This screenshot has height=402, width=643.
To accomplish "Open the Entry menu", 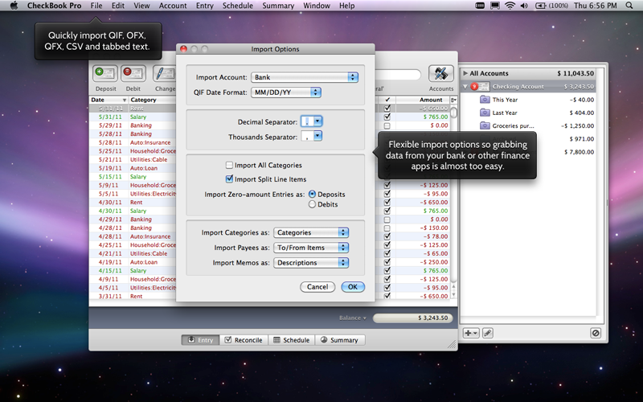I will pos(205,6).
